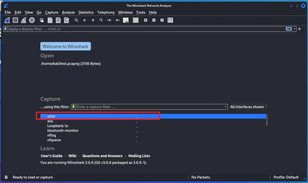Select the eth0 capture interface

tap(153, 116)
